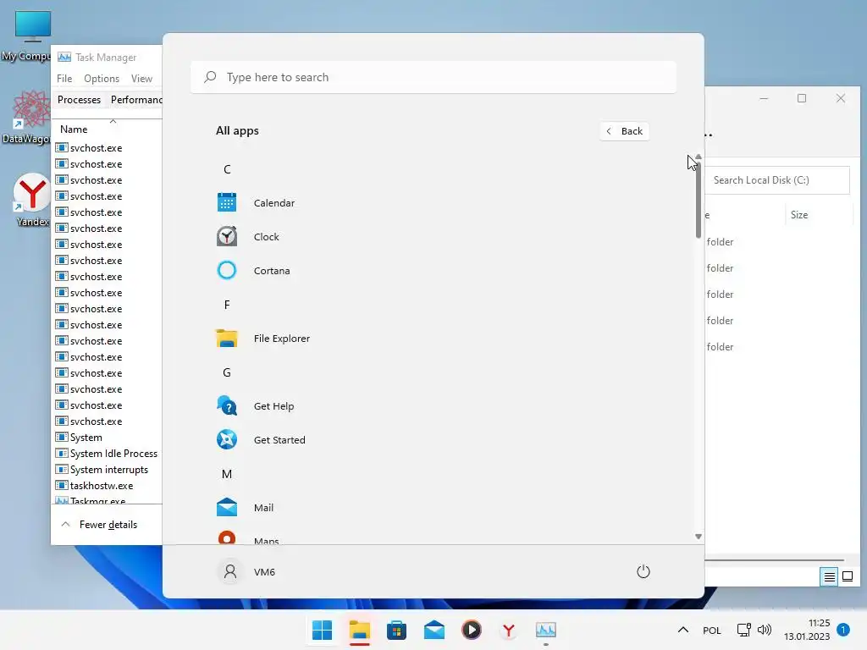The height and width of the screenshot is (650, 867).
Task: Open the volume control in system tray
Action: point(765,630)
